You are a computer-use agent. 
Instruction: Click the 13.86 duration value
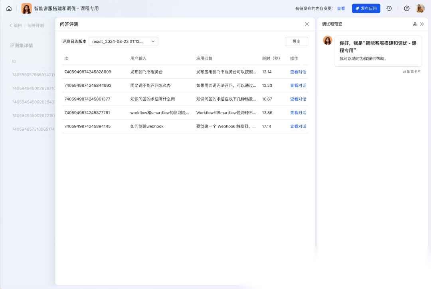tap(267, 113)
